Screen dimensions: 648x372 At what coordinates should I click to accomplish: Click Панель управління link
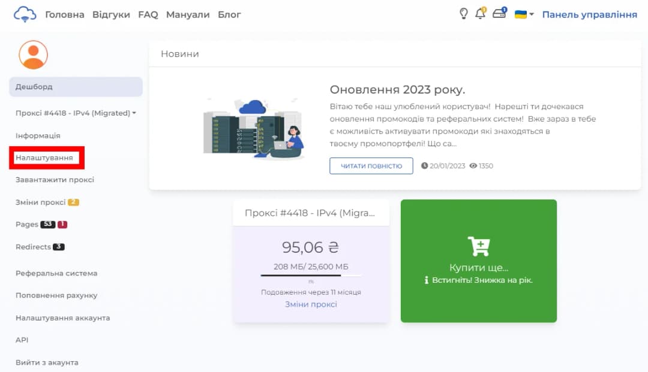(x=589, y=13)
